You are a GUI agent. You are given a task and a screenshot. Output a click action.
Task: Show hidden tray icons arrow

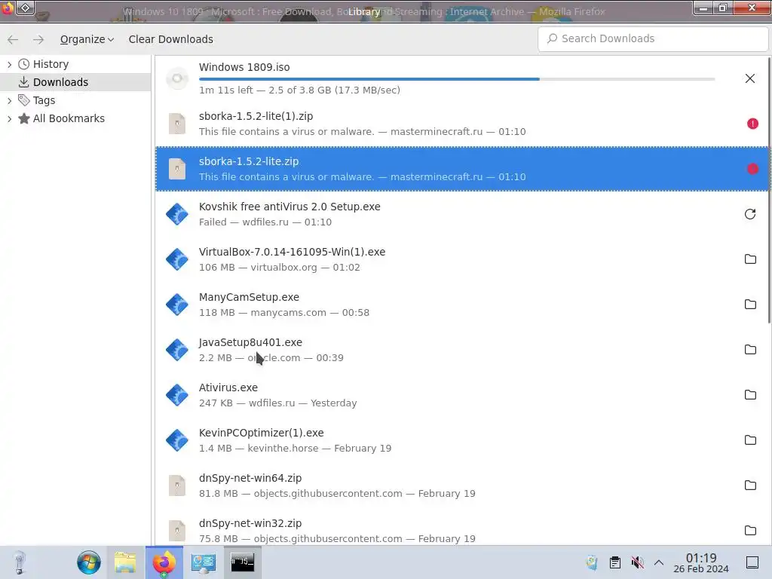pos(659,562)
